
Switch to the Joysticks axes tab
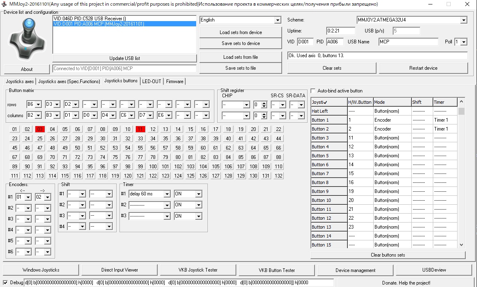pos(20,81)
